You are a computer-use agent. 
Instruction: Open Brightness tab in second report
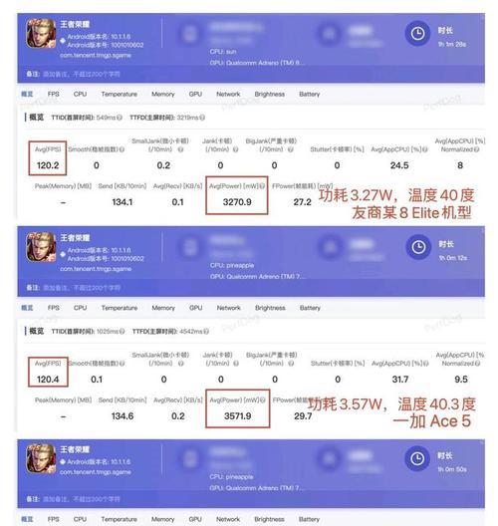point(270,308)
